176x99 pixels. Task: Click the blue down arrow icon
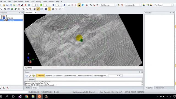point(64,5)
